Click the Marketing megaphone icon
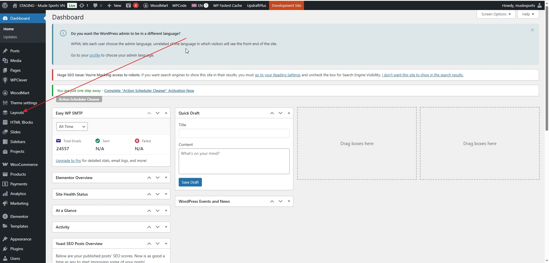The width and height of the screenshot is (549, 263). click(x=5, y=203)
